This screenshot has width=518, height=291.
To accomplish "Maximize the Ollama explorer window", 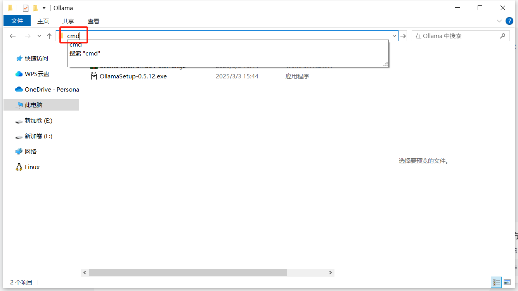I will 480,8.
